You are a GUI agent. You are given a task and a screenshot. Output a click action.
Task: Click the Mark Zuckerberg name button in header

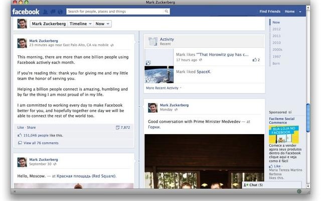[49, 24]
